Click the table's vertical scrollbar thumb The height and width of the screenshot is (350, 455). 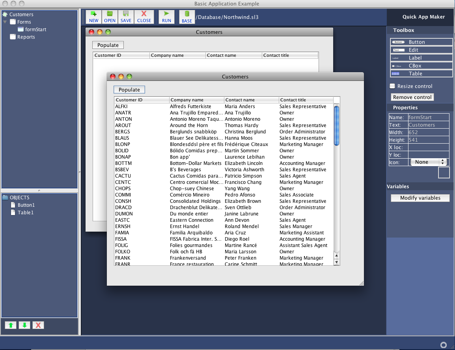click(337, 125)
